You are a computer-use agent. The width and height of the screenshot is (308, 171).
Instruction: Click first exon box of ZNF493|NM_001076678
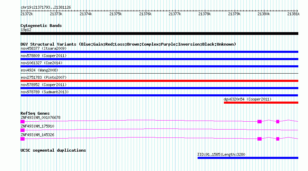pyautogui.click(x=22, y=122)
